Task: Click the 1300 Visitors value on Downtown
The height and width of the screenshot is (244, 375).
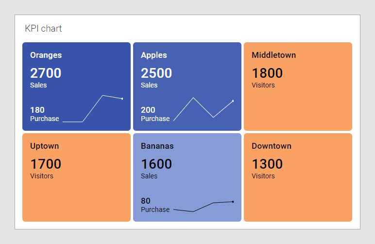Action: point(267,164)
